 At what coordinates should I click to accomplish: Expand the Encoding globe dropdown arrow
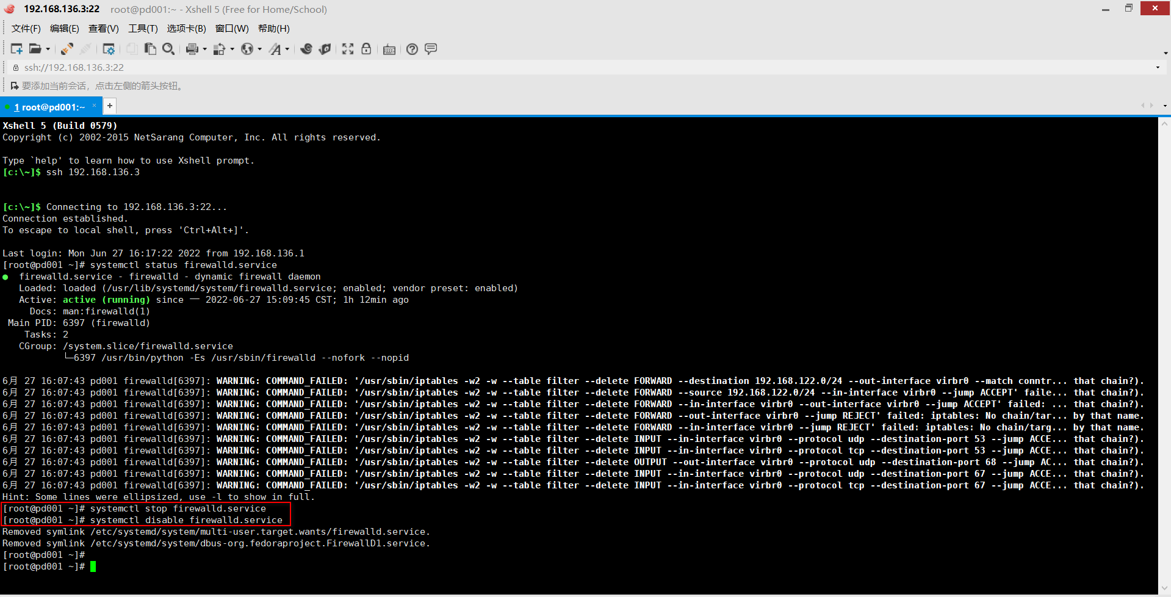(259, 49)
